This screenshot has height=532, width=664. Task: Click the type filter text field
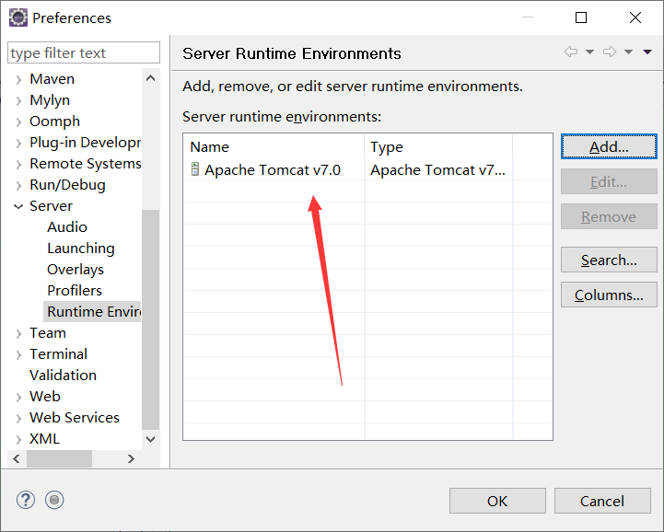pos(84,52)
